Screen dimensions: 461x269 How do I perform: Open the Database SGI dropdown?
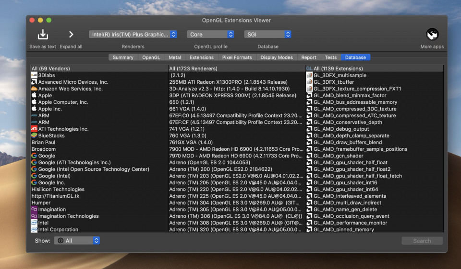point(267,34)
